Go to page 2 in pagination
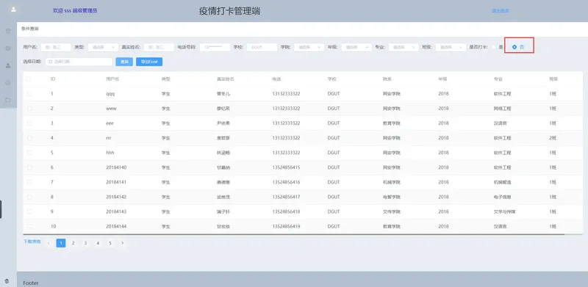 (73, 243)
